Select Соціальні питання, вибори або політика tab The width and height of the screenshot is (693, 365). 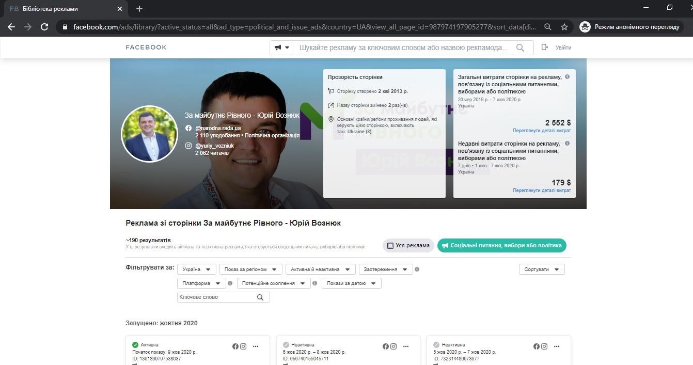pyautogui.click(x=501, y=246)
